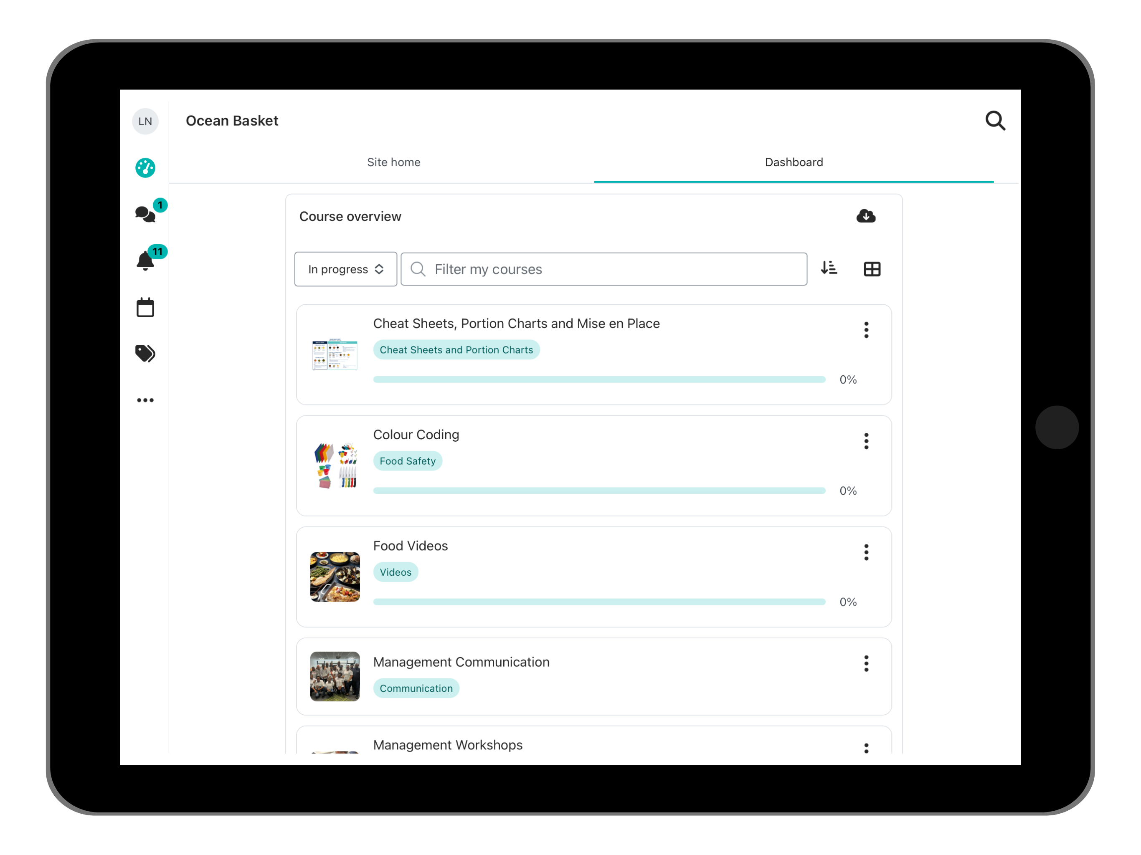Expand the In progress filter dropdown
Image resolution: width=1141 pixels, height=855 pixels.
pos(346,269)
